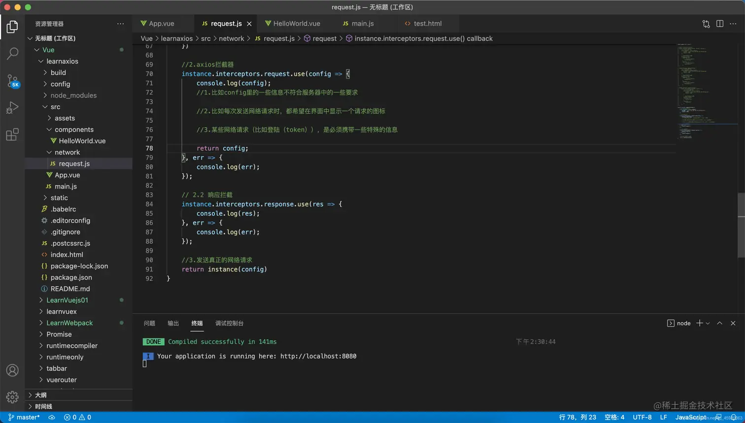Click the learnaxios breadcrumb segment
Image resolution: width=745 pixels, height=423 pixels.
[176, 38]
